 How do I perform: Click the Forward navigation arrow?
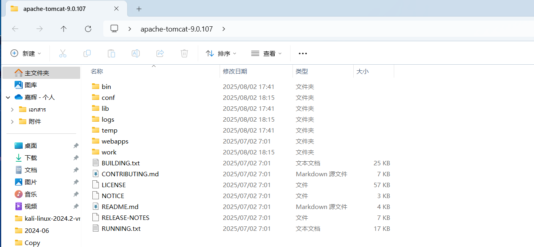point(39,29)
